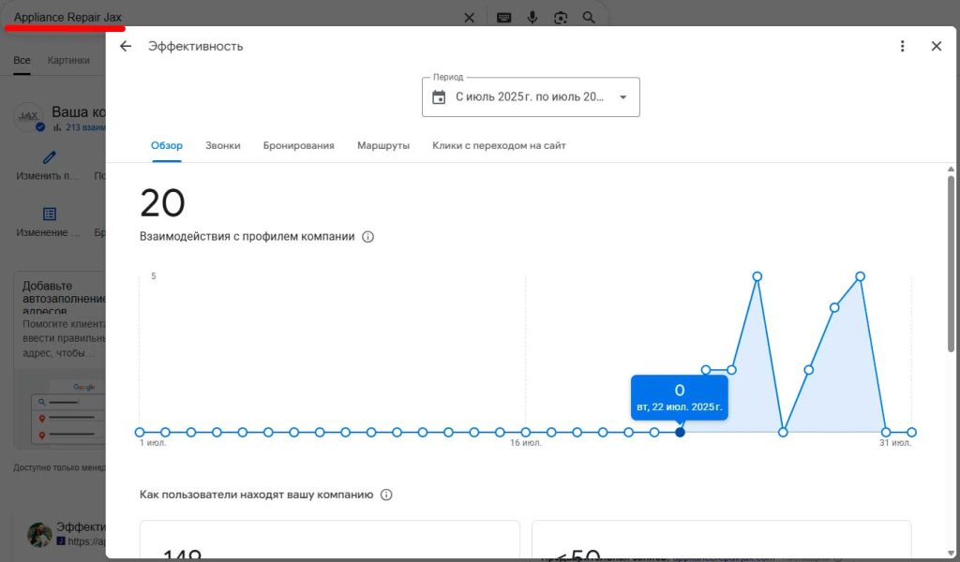Open the on-screen keyboard icon

point(504,18)
